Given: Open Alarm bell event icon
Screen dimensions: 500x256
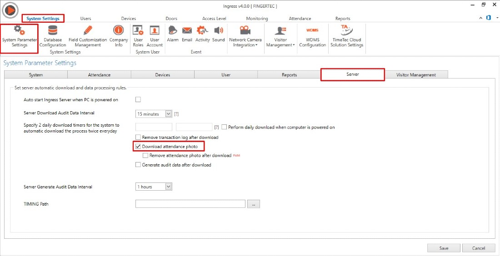Looking at the screenshot, I should 173,30.
